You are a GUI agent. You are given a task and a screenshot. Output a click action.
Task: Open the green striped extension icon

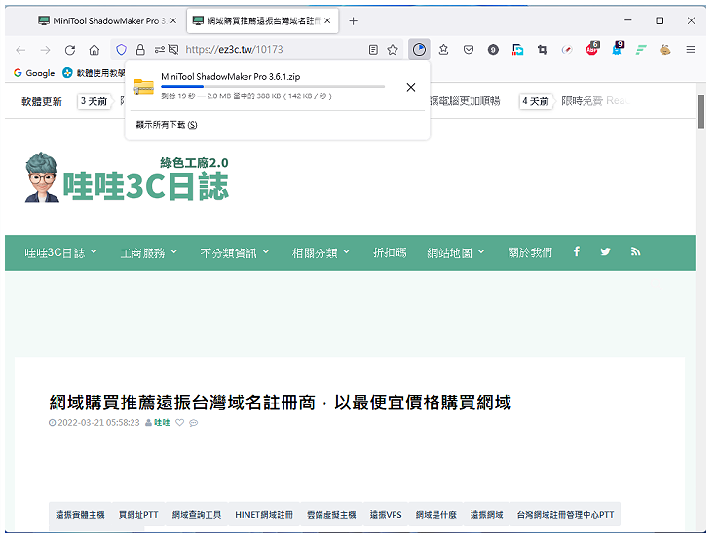tap(641, 50)
